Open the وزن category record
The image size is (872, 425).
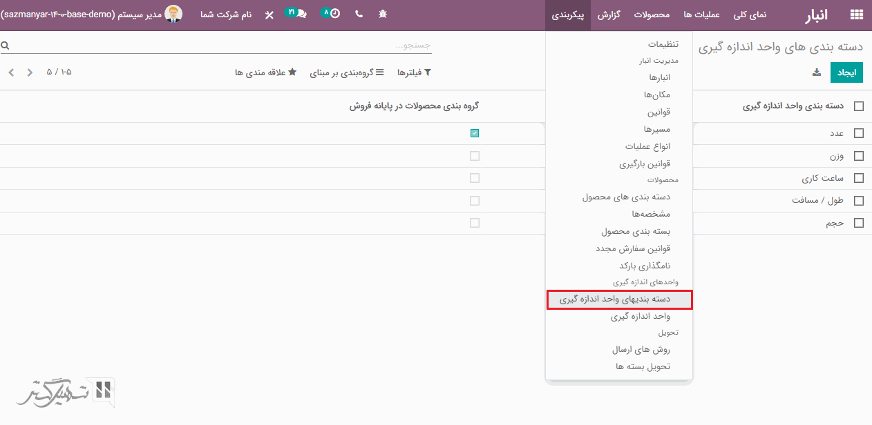pyautogui.click(x=837, y=156)
